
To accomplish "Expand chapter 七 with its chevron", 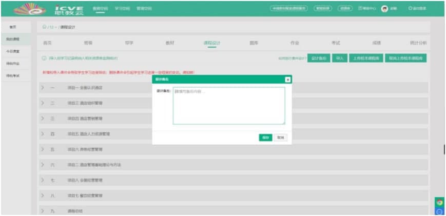I will (x=43, y=180).
